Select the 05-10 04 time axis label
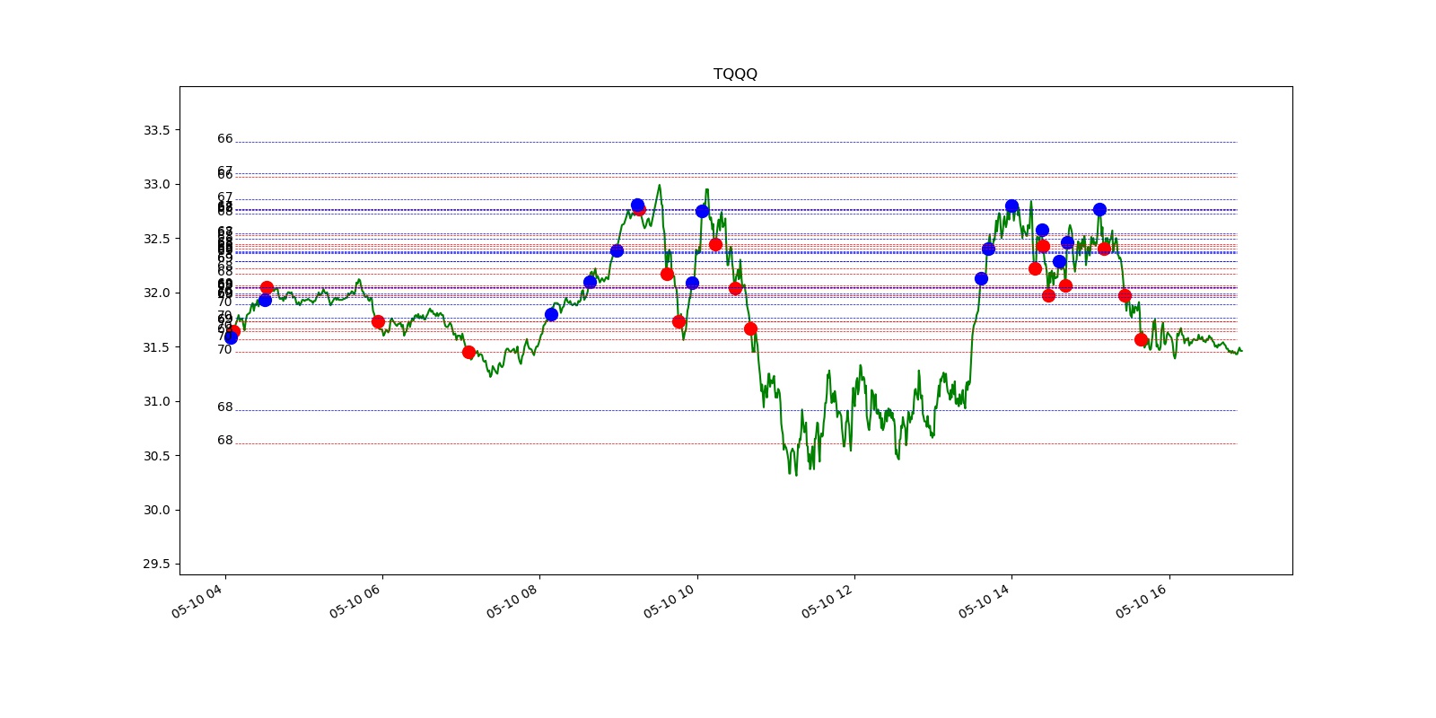This screenshot has height=718, width=1436. coord(197,601)
